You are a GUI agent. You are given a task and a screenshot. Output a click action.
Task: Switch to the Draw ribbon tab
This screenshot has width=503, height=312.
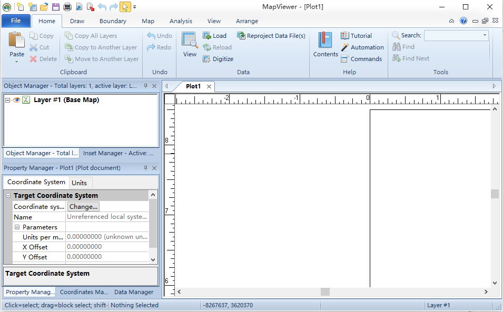click(77, 21)
